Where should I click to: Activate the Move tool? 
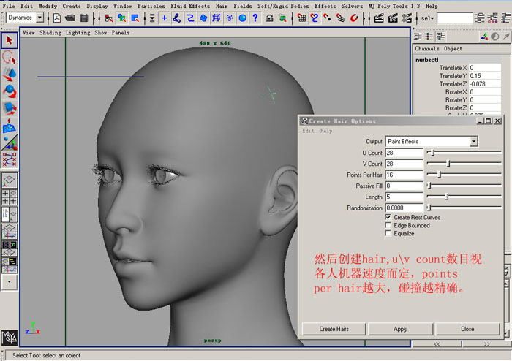[9, 75]
